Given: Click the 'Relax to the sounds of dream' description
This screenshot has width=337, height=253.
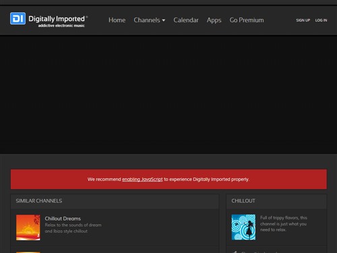Looking at the screenshot, I should [73, 228].
